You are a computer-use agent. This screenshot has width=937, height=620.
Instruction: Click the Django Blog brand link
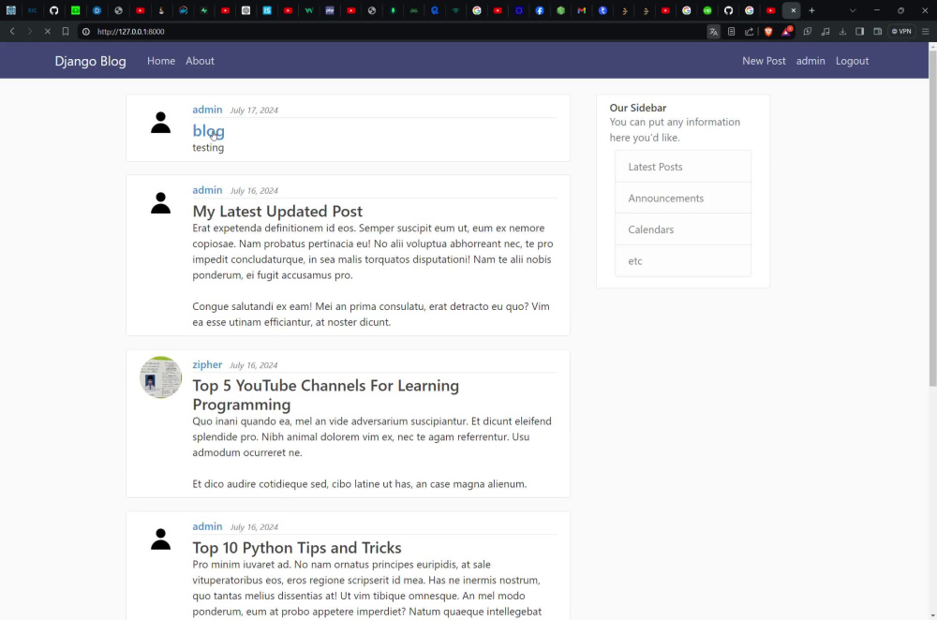[x=90, y=61]
